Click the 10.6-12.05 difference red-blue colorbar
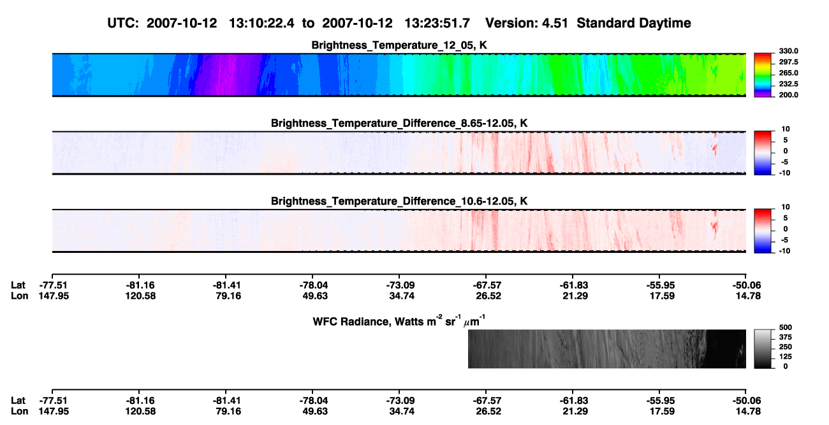This screenshot has height=425, width=829. pos(763,231)
